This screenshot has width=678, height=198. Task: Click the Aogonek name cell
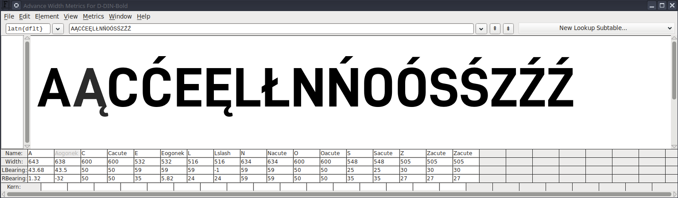67,153
